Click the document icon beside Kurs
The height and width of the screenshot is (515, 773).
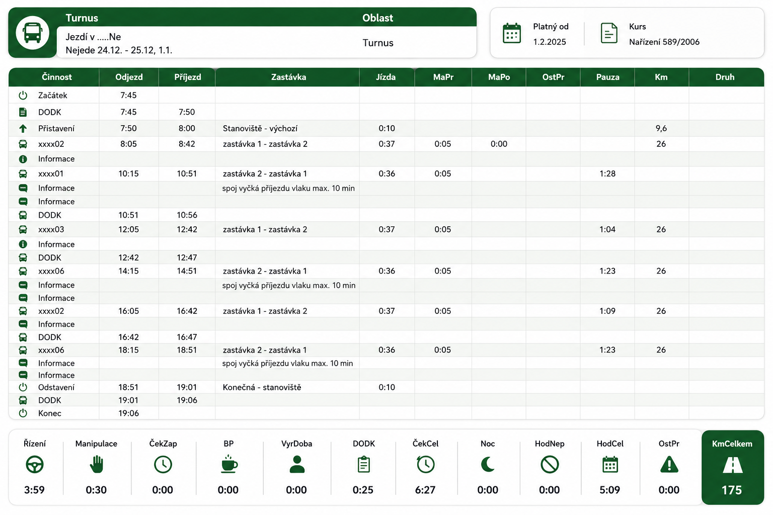609,33
